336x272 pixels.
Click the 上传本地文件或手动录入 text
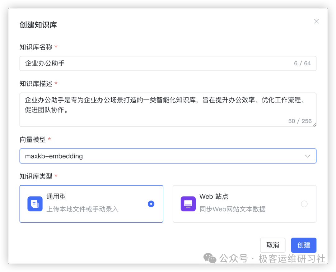(82, 209)
